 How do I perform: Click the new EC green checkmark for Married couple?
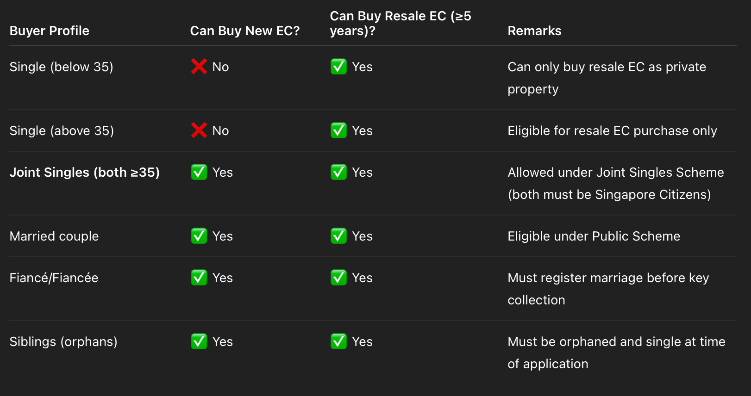pyautogui.click(x=199, y=236)
